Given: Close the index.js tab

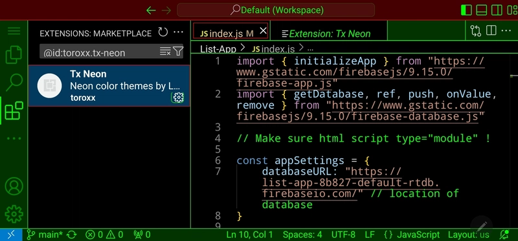Looking at the screenshot, I should point(263,31).
